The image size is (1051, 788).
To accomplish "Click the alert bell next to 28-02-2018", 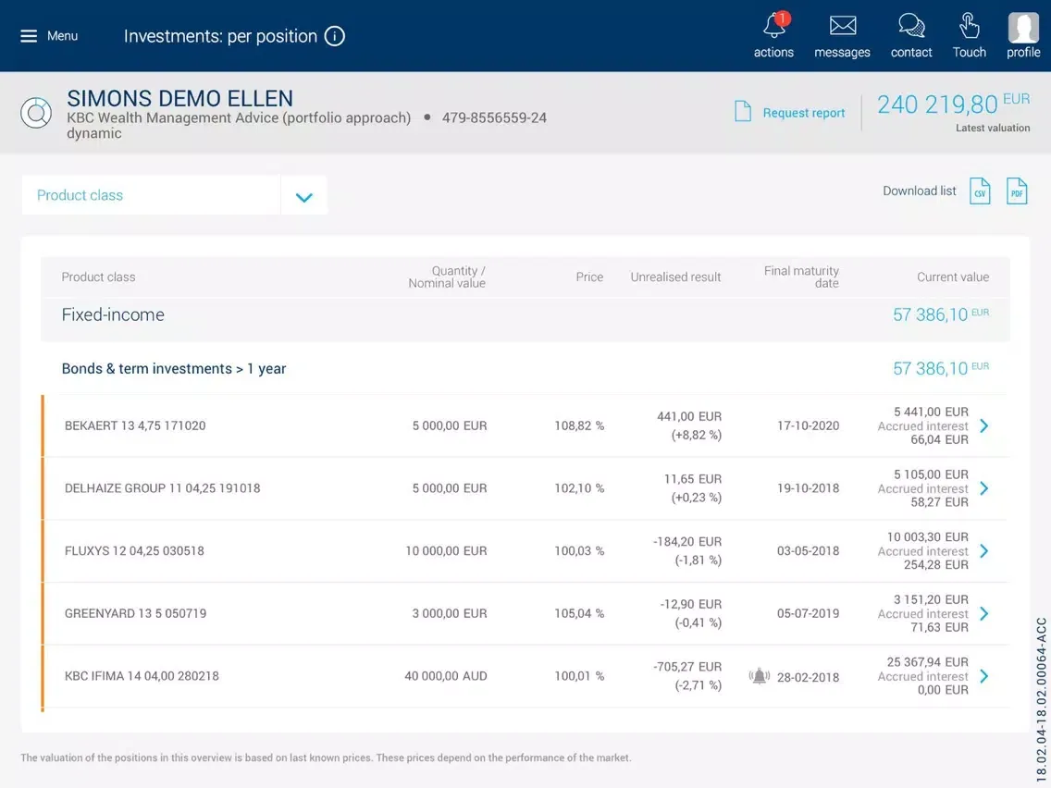I will [x=760, y=676].
